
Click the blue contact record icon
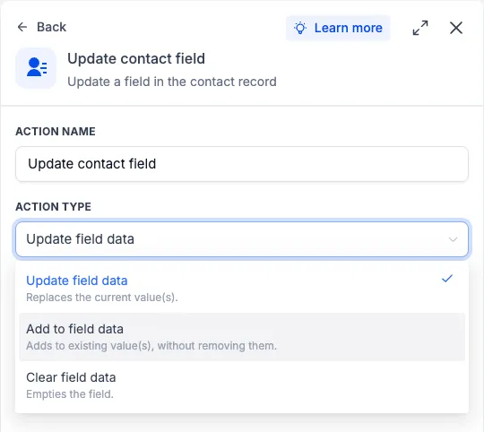(36, 68)
